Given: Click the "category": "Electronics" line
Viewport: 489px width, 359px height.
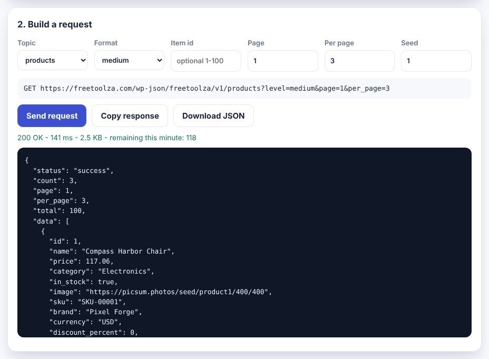Looking at the screenshot, I should coord(102,271).
